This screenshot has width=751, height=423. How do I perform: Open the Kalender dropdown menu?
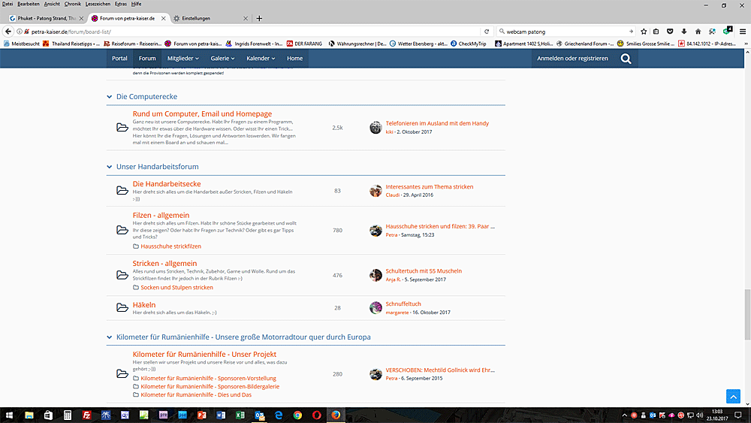(x=261, y=59)
